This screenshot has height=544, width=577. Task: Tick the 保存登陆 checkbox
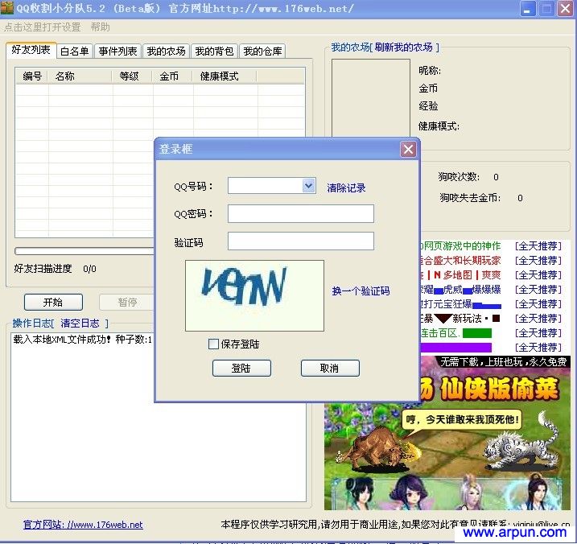pyautogui.click(x=213, y=344)
